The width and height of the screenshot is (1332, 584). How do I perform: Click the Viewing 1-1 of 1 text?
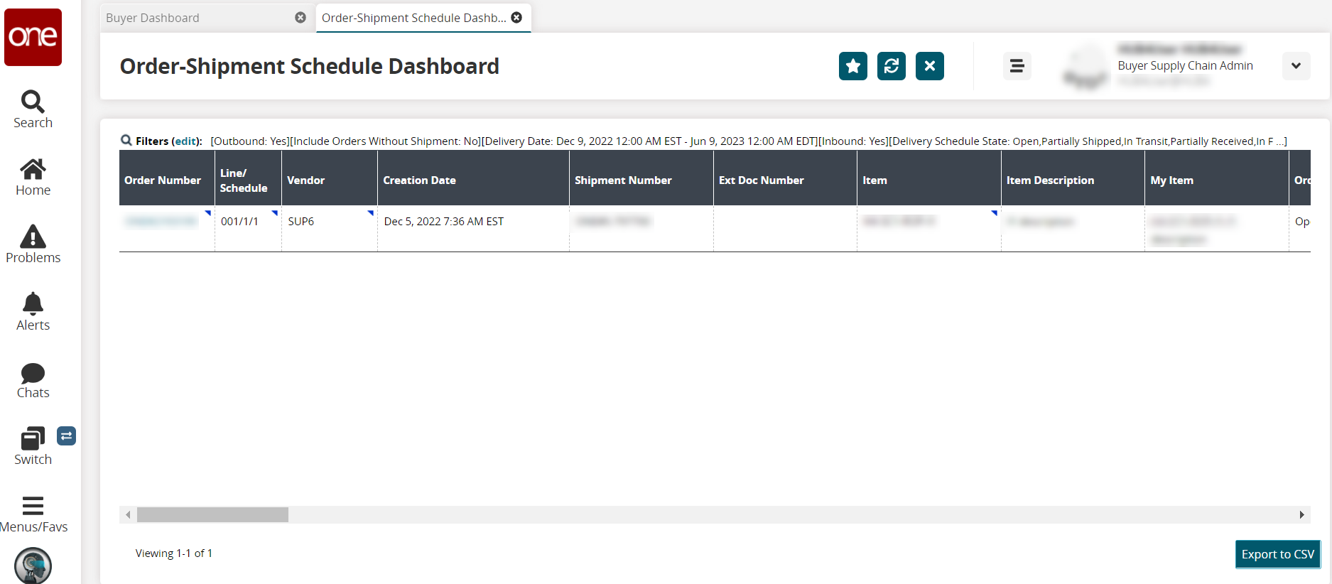(174, 553)
